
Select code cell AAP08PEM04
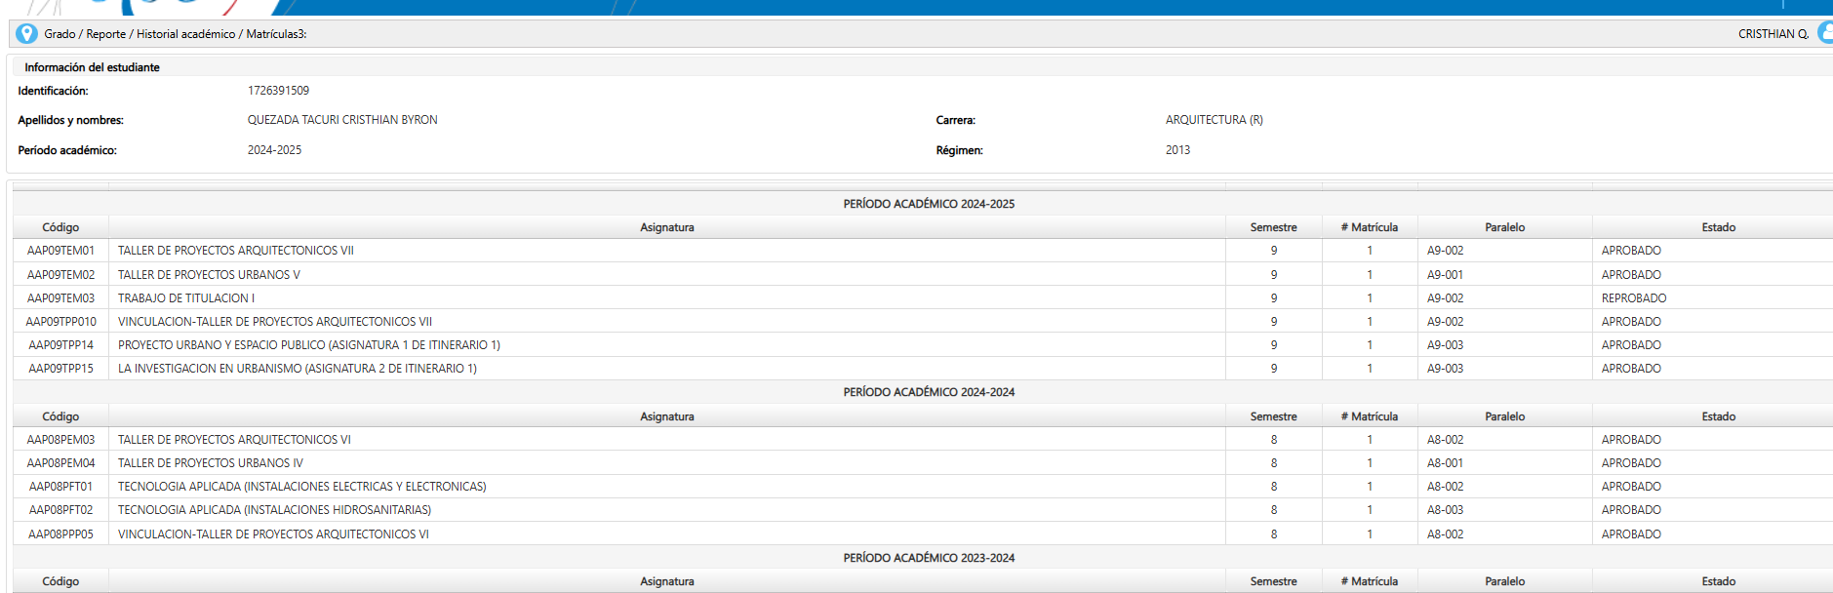pyautogui.click(x=60, y=463)
